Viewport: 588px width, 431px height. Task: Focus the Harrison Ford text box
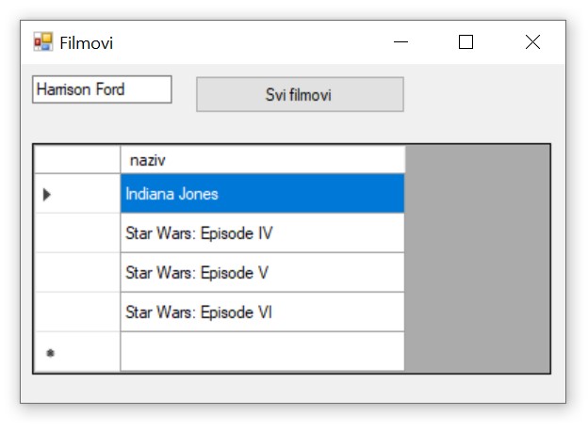(102, 89)
